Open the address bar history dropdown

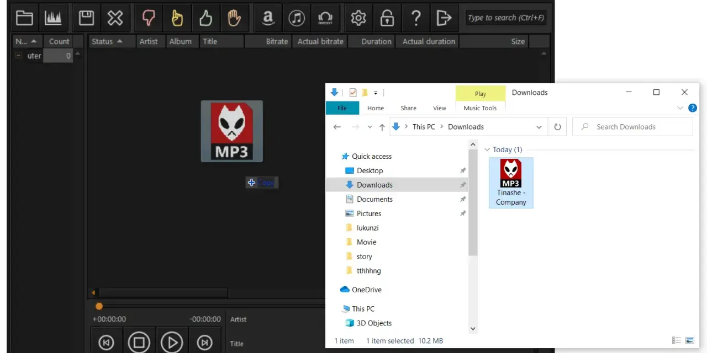(539, 127)
